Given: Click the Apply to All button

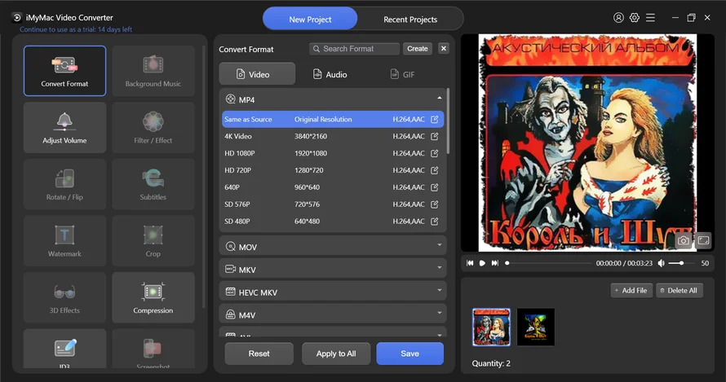Looking at the screenshot, I should (x=336, y=353).
